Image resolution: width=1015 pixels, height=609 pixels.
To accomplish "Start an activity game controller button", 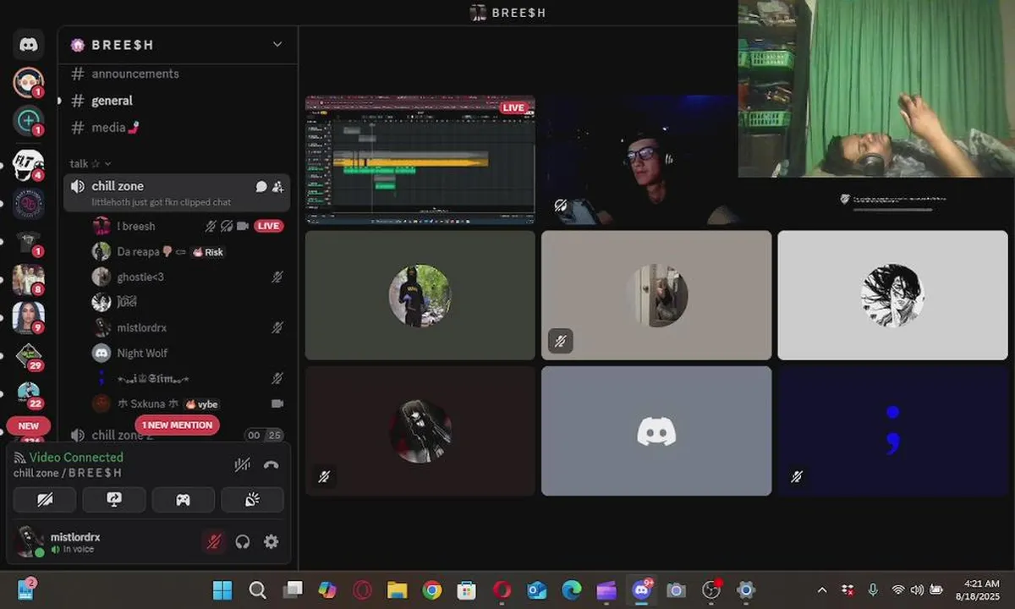I will coord(183,500).
